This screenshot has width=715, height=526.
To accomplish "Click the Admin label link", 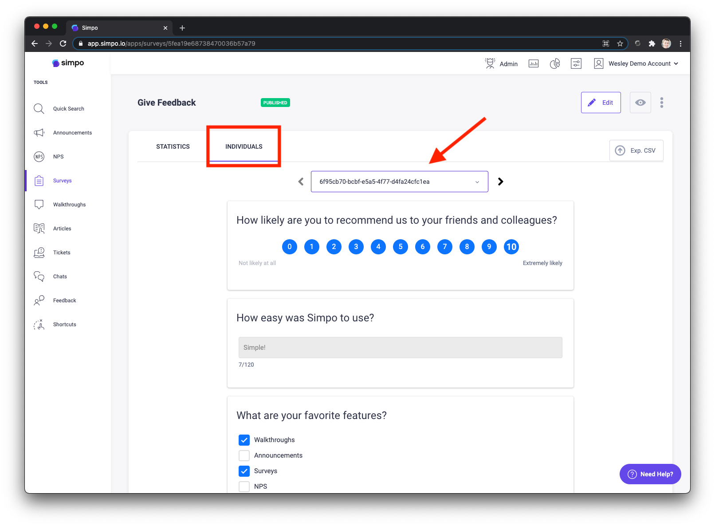I will [x=509, y=64].
